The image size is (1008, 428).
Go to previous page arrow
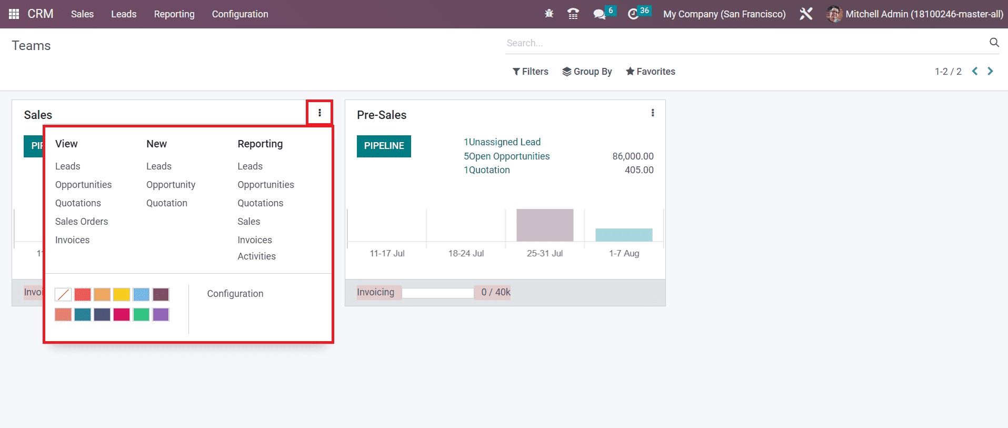975,71
